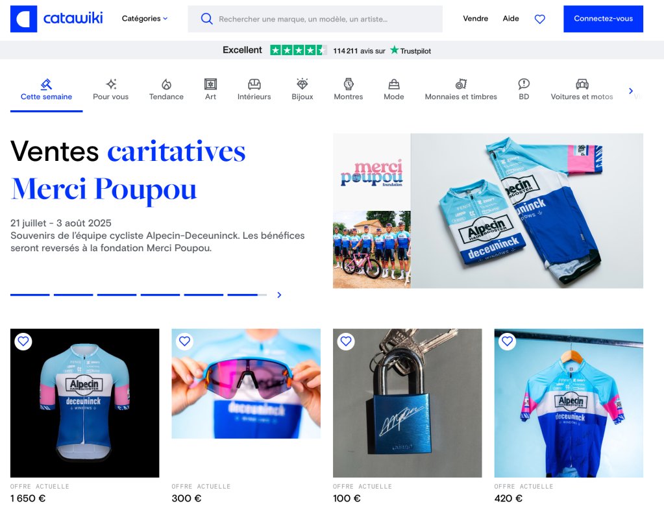Viewport: 664px width, 521px height.
Task: Open the Tendance flame category
Action: pyautogui.click(x=166, y=90)
